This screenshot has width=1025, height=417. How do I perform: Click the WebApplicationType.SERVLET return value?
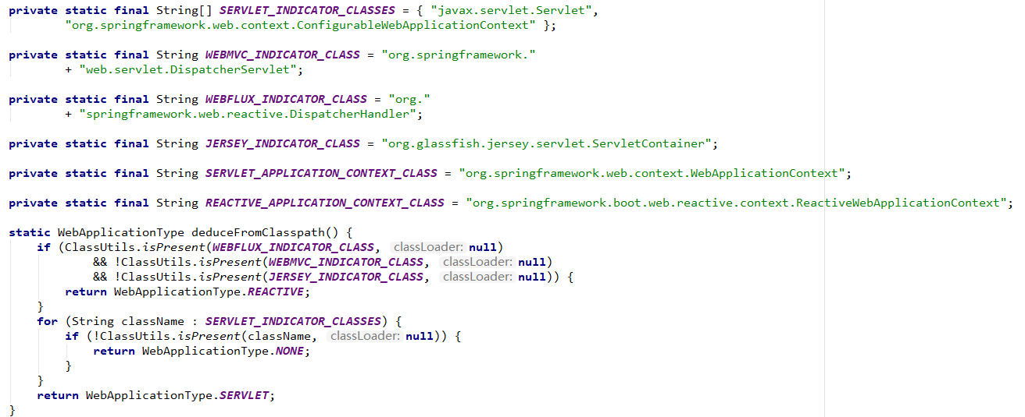(180, 395)
